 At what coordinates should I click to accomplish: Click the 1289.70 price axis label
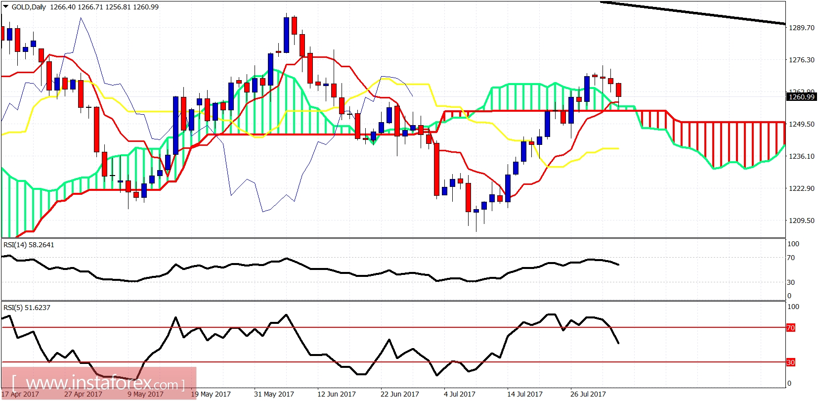coord(801,28)
